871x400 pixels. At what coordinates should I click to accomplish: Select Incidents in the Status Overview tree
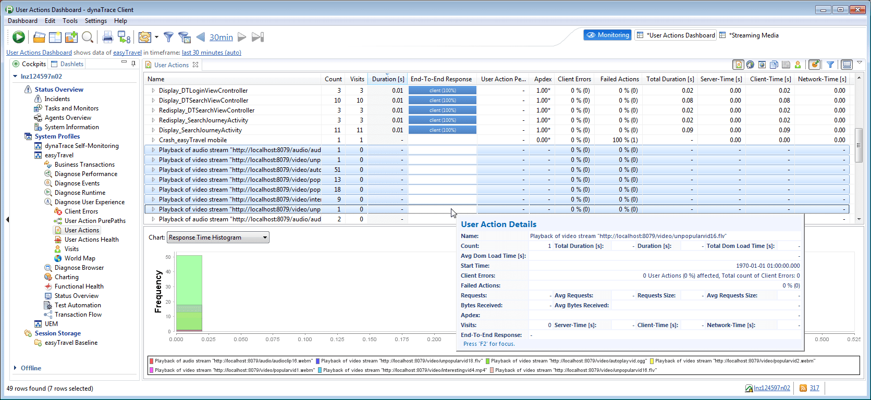click(x=57, y=99)
